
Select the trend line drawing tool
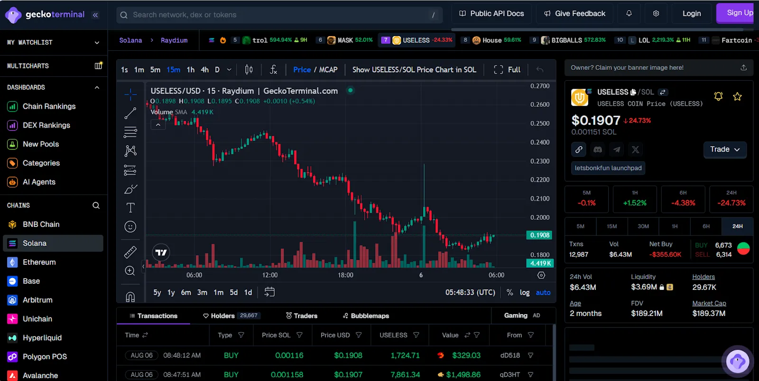pyautogui.click(x=130, y=113)
